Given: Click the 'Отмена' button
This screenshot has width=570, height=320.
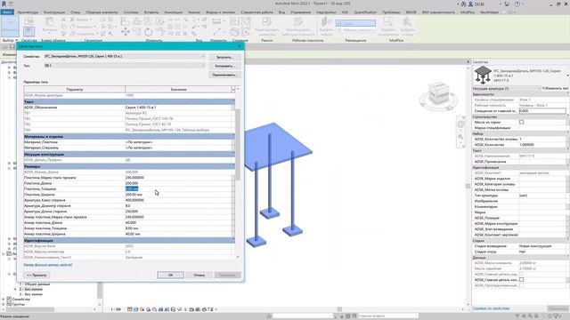Looking at the screenshot, I should point(199,275).
